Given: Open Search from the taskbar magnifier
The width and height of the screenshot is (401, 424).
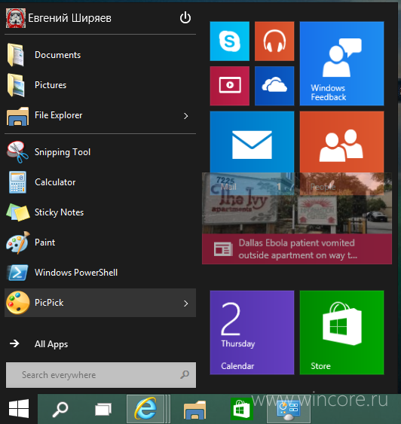Looking at the screenshot, I should coord(60,410).
